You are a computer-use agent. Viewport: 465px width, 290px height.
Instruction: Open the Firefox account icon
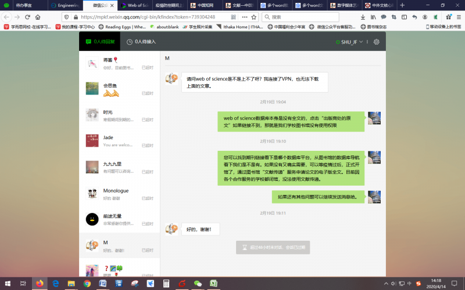click(425, 17)
